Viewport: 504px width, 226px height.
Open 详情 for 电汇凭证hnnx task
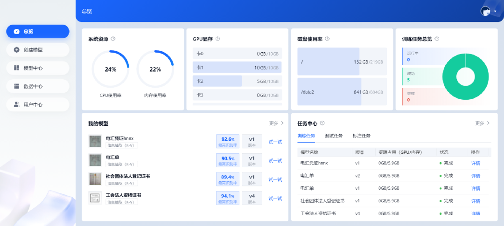click(x=476, y=163)
